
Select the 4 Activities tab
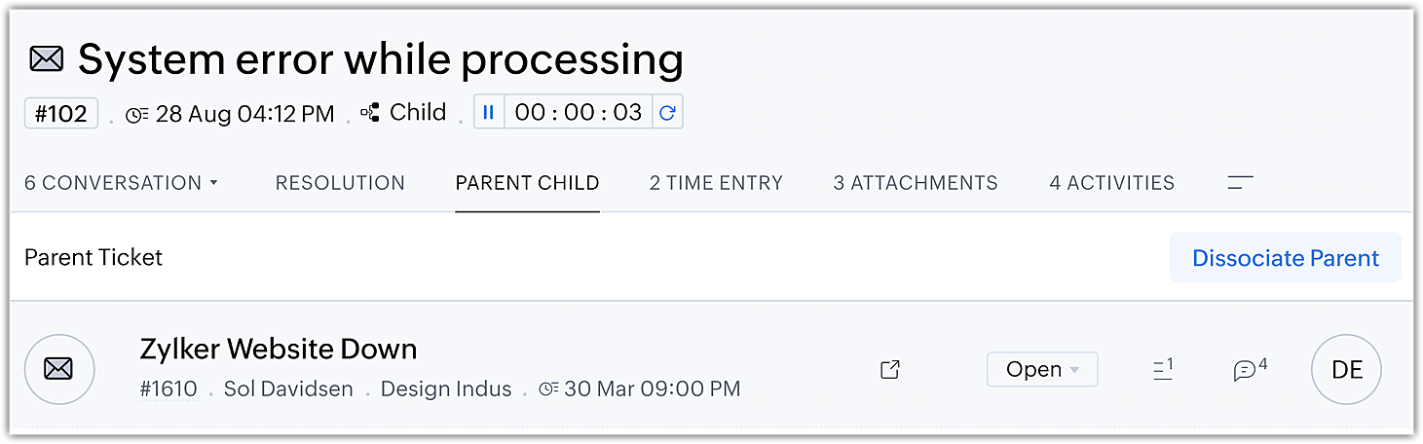(1111, 183)
